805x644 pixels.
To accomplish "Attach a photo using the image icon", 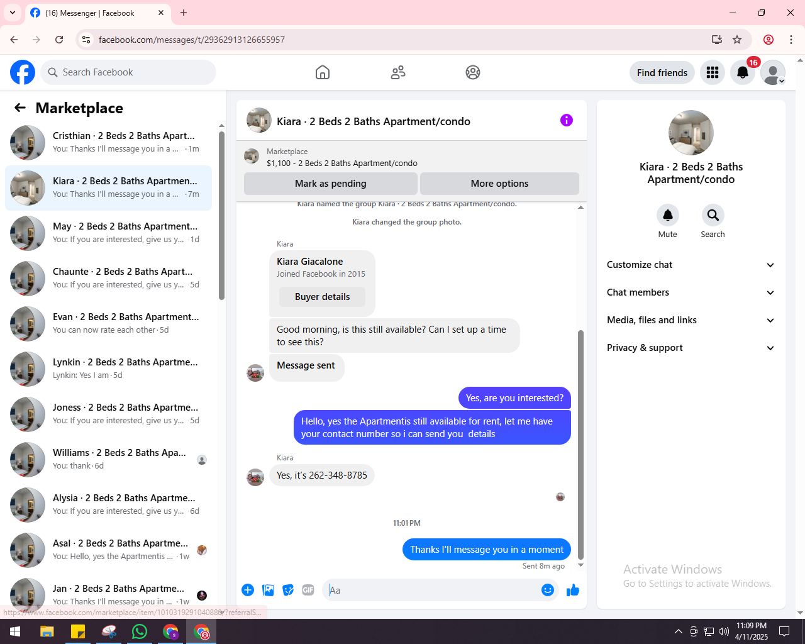I will pos(269,590).
